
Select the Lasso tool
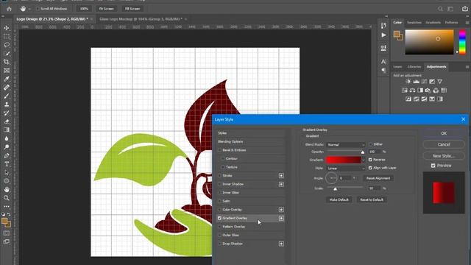(7, 45)
